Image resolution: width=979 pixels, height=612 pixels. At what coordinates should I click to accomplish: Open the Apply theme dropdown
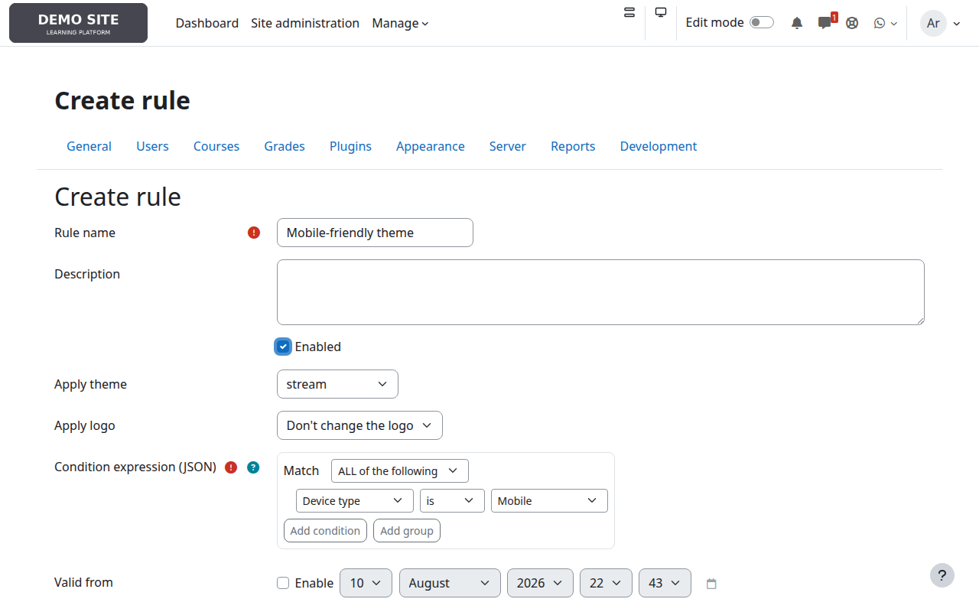pyautogui.click(x=337, y=384)
